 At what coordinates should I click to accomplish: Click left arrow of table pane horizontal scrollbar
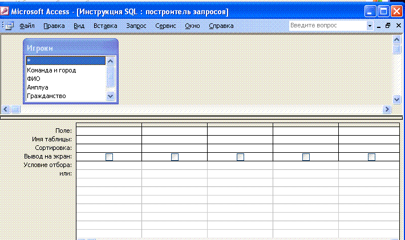(x=6, y=109)
